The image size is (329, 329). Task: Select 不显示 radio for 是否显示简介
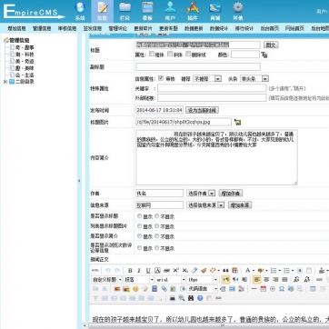[x=156, y=236]
